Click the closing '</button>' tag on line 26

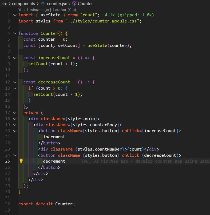pos(49,167)
